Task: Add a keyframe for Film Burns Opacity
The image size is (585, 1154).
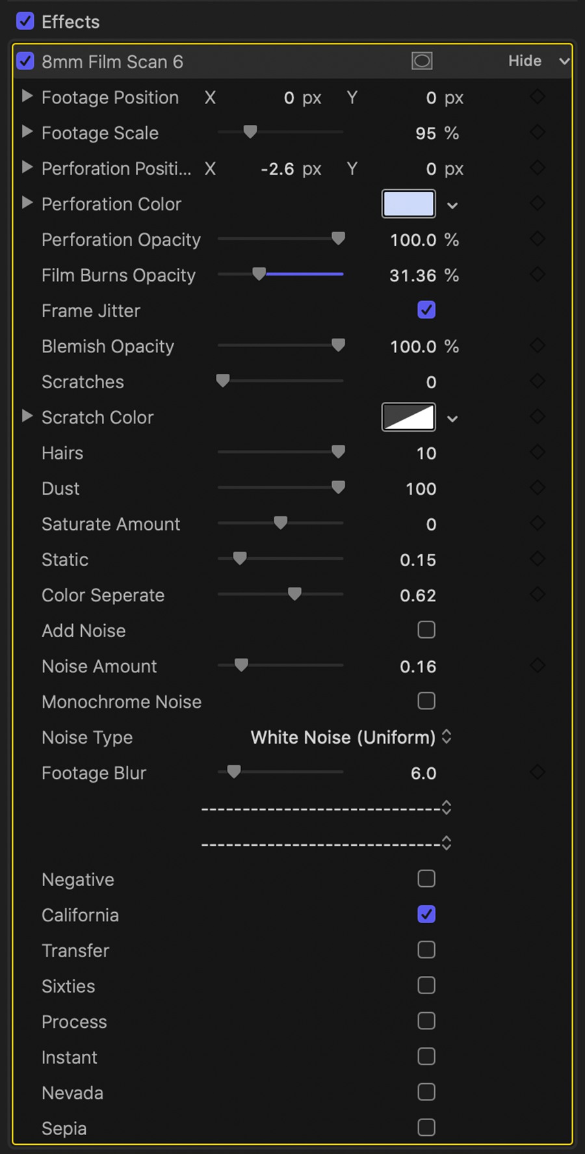Action: (538, 274)
